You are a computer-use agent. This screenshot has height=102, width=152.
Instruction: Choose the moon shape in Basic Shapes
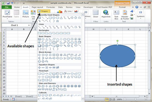(72, 46)
